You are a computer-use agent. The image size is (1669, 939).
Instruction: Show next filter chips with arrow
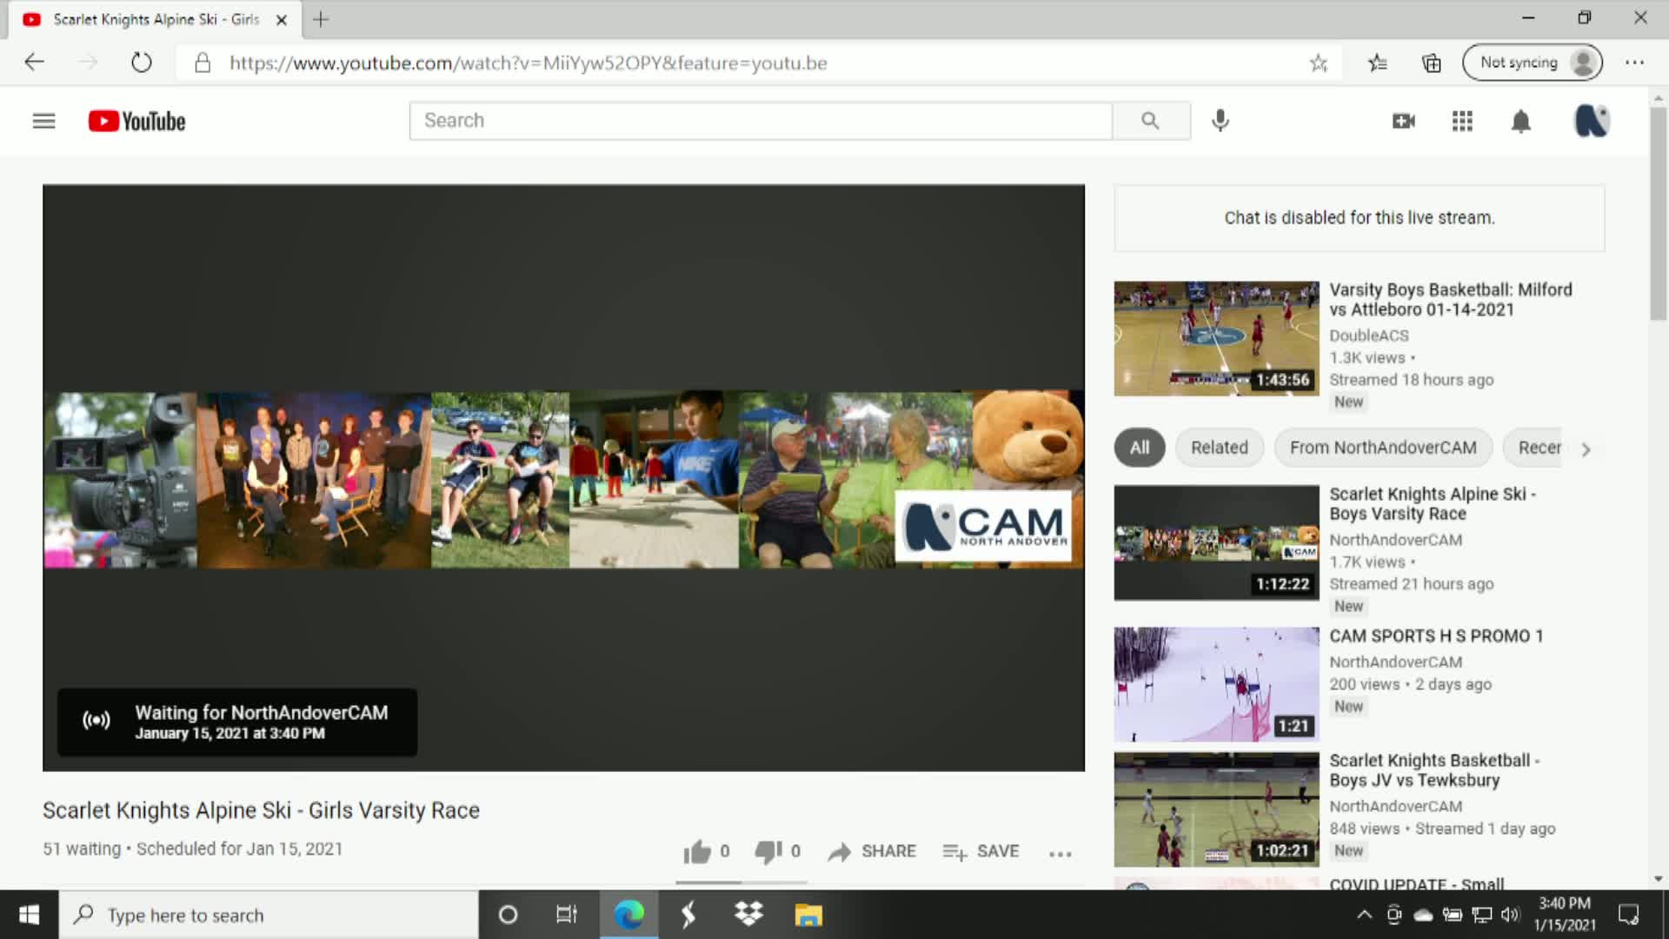(x=1586, y=449)
